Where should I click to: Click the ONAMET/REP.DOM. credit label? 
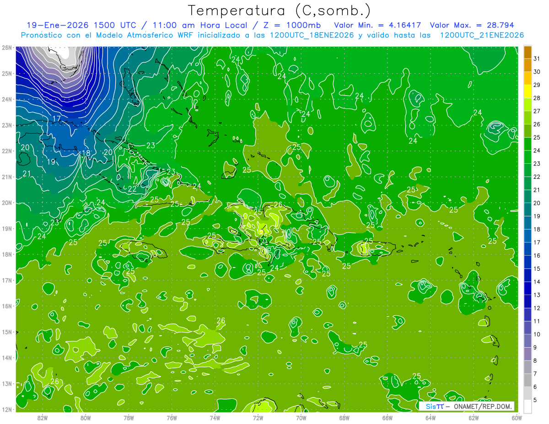484,406
